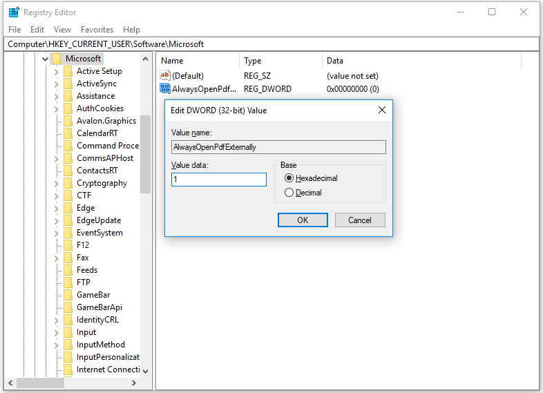Viewport: 543px width, 393px height.
Task: Click the Value name field
Action: click(x=278, y=147)
